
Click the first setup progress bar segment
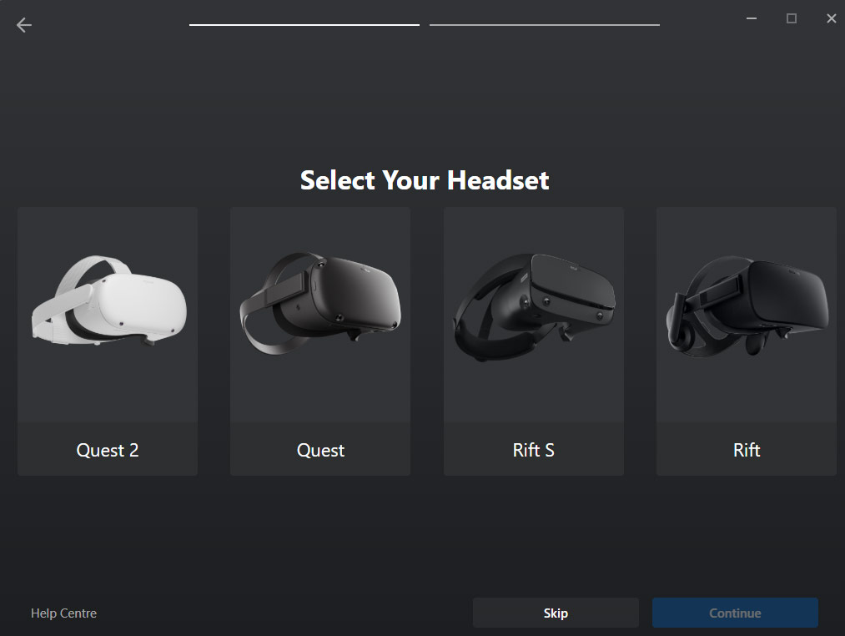click(304, 25)
